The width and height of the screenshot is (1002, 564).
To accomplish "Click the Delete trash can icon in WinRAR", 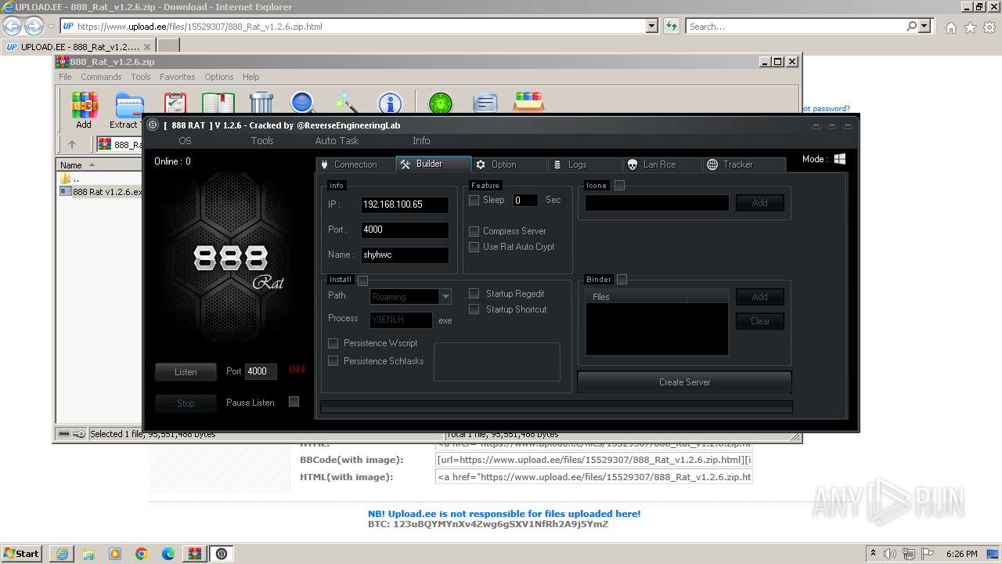I will 261,103.
